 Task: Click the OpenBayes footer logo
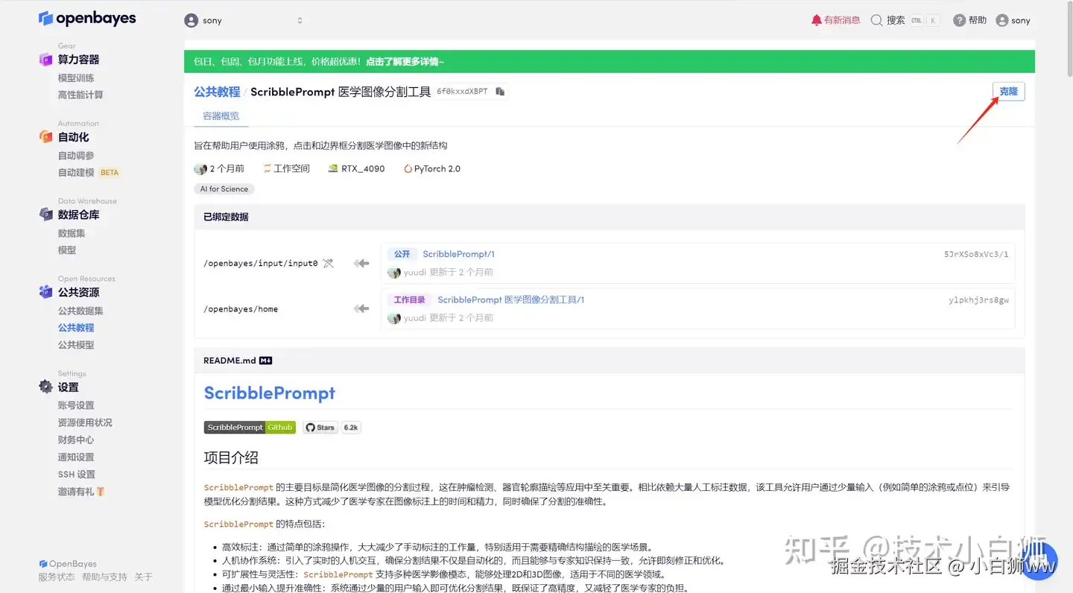click(x=68, y=564)
